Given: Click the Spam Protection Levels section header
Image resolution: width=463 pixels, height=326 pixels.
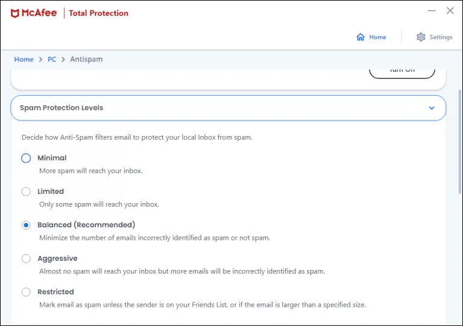Looking at the screenshot, I should 61,108.
